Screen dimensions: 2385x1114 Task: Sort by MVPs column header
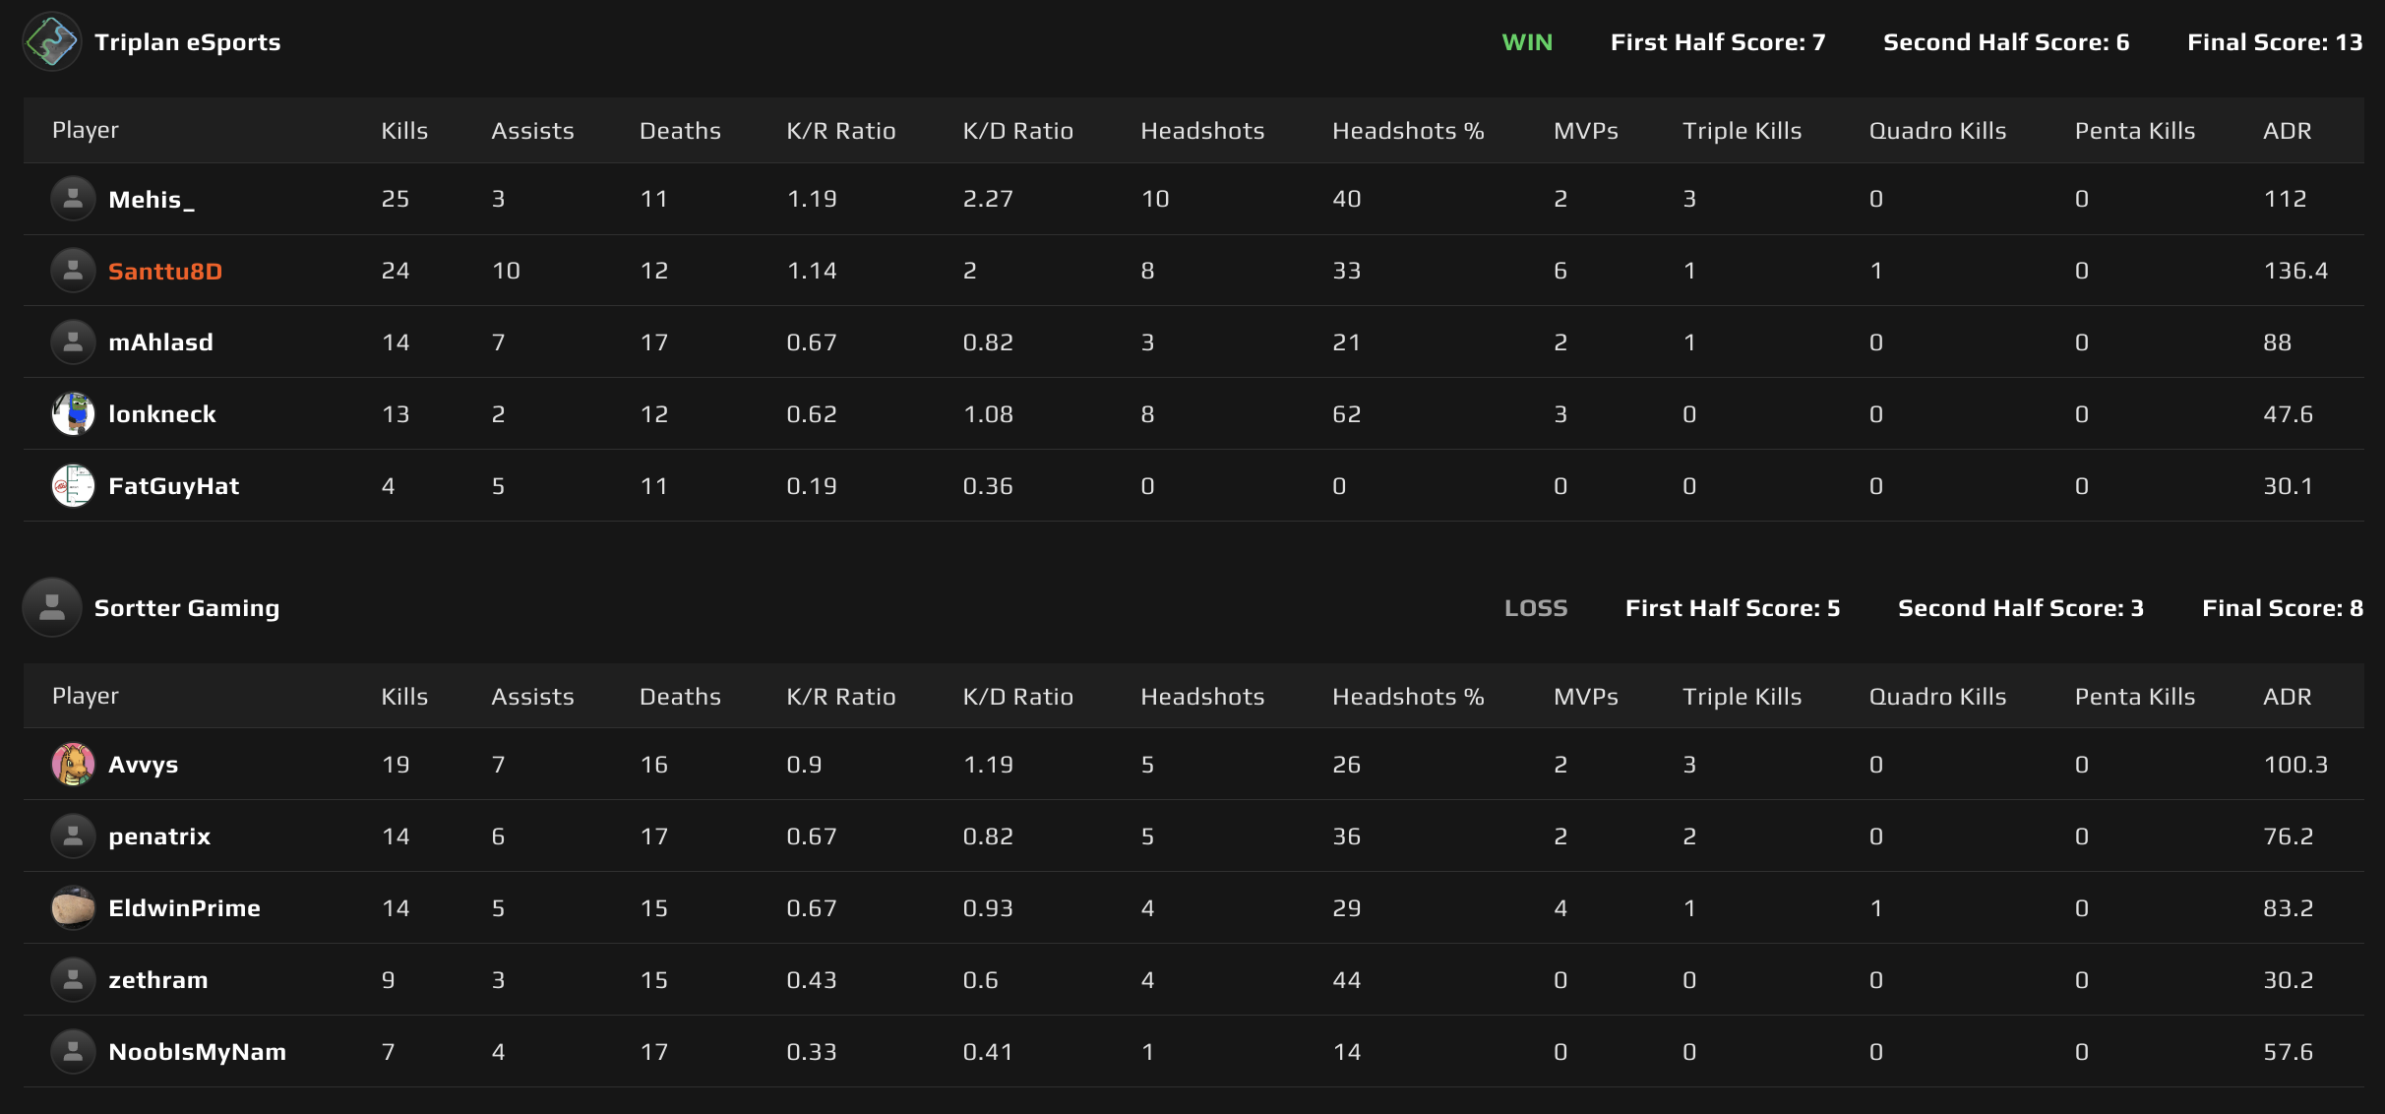pyautogui.click(x=1585, y=130)
